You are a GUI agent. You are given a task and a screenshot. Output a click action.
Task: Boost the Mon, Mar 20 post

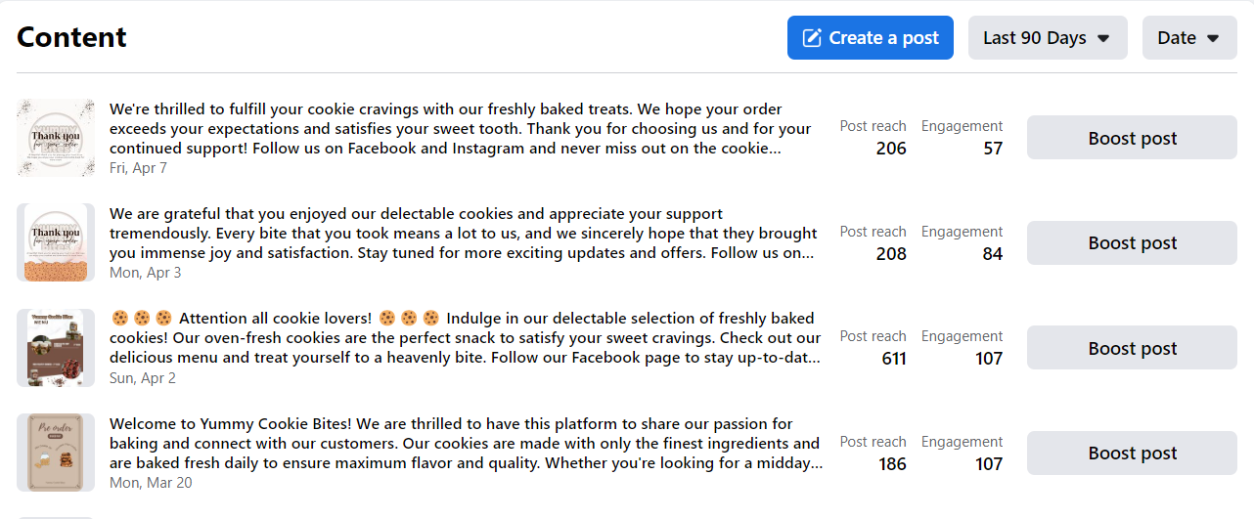[1132, 454]
